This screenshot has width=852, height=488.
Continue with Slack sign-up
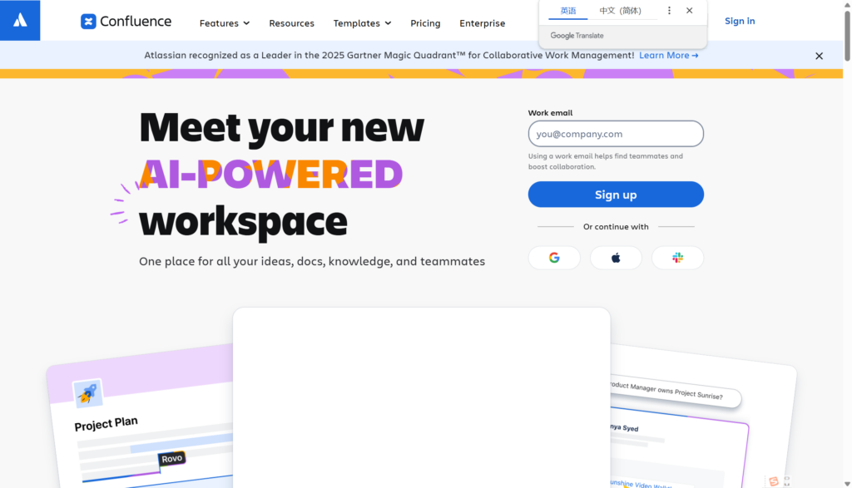677,258
